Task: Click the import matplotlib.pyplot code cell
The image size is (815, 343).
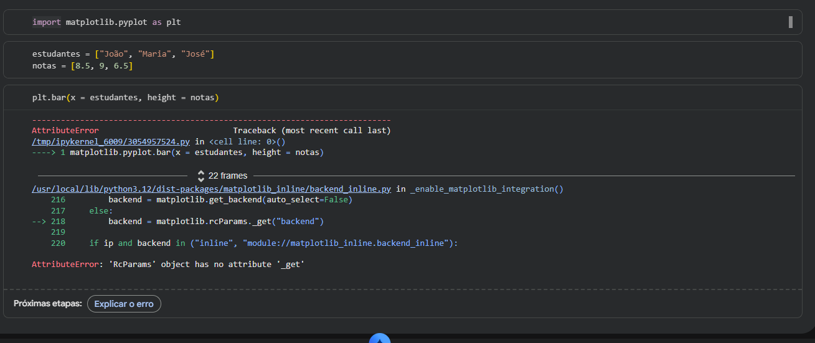Action: click(402, 22)
